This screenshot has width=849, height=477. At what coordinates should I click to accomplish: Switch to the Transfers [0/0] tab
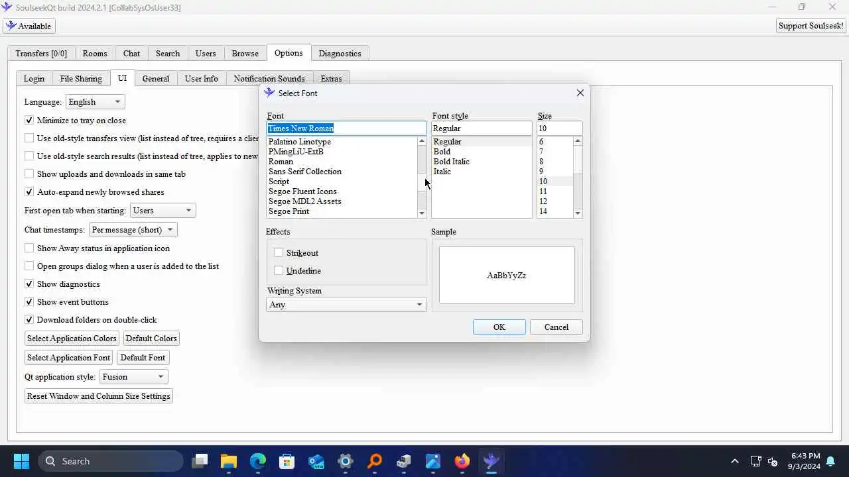[41, 54]
